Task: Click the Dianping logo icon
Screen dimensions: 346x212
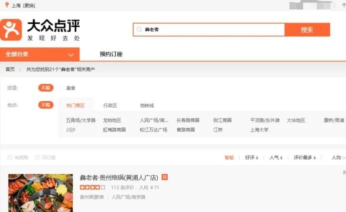Action: 11,30
